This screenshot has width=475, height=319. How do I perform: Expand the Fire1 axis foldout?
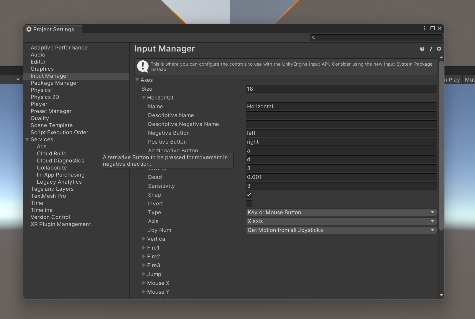[x=144, y=247]
